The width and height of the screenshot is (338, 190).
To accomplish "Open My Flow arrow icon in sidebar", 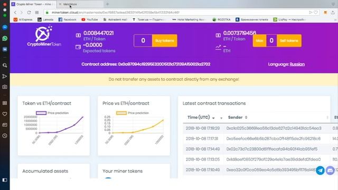I will [5, 76].
